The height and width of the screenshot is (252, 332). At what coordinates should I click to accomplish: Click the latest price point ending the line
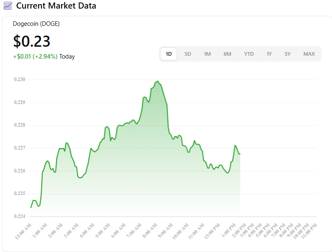[240, 154]
